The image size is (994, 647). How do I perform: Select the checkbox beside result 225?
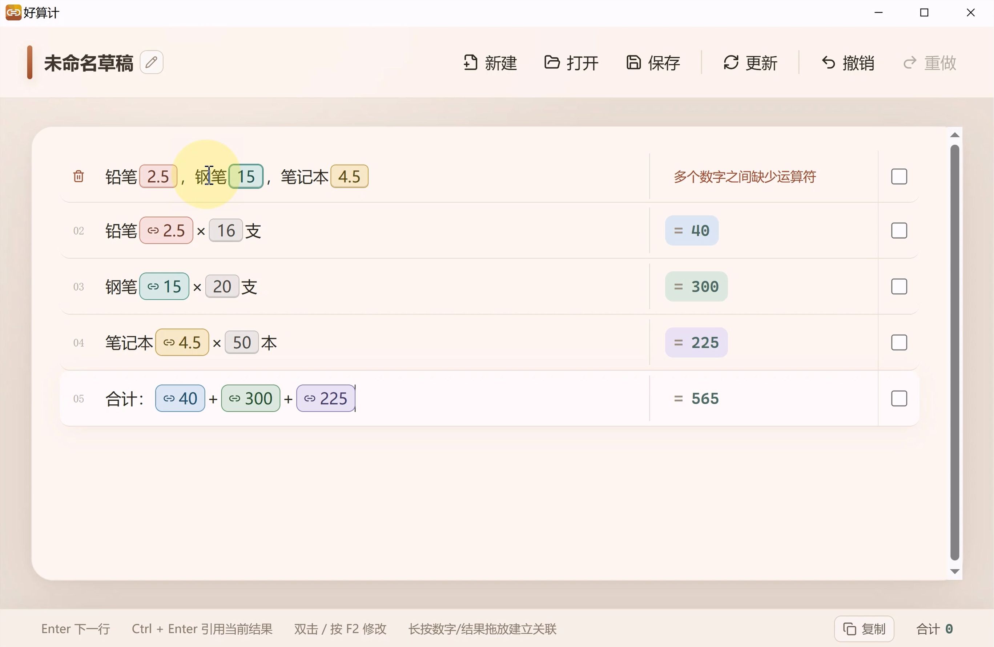[899, 342]
